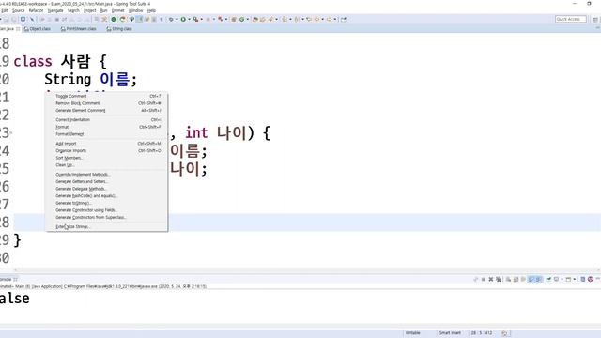601x338 pixels.
Task: Toggle Show Console on standard out change
Action: 532,280
